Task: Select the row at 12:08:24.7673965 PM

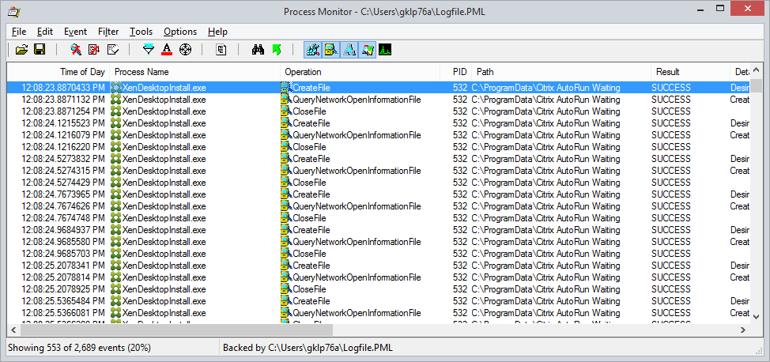Action: (x=379, y=194)
